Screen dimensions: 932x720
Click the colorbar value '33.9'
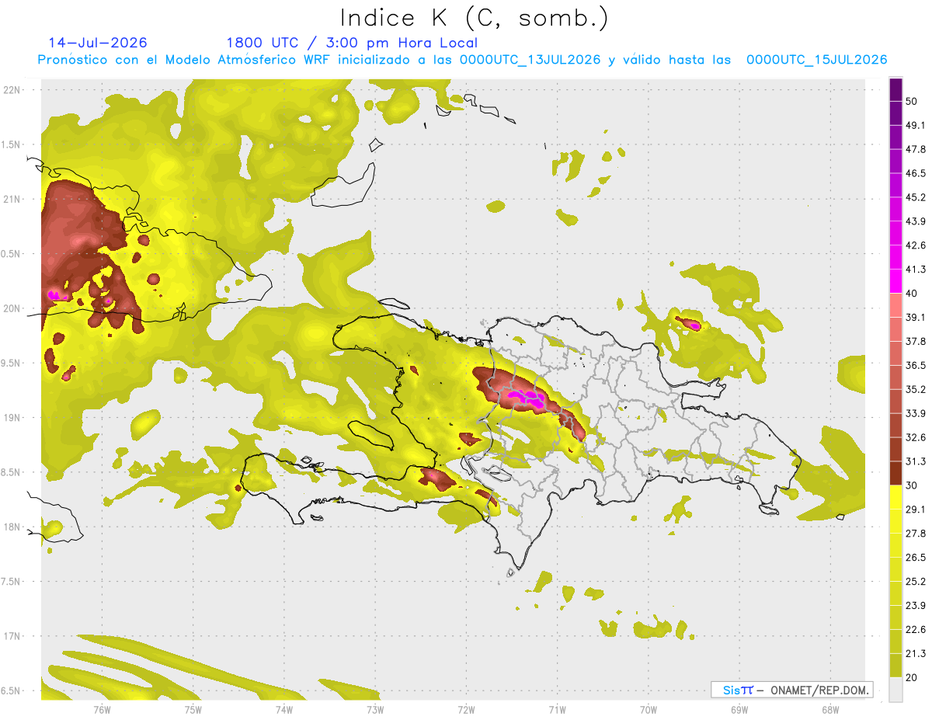(915, 413)
